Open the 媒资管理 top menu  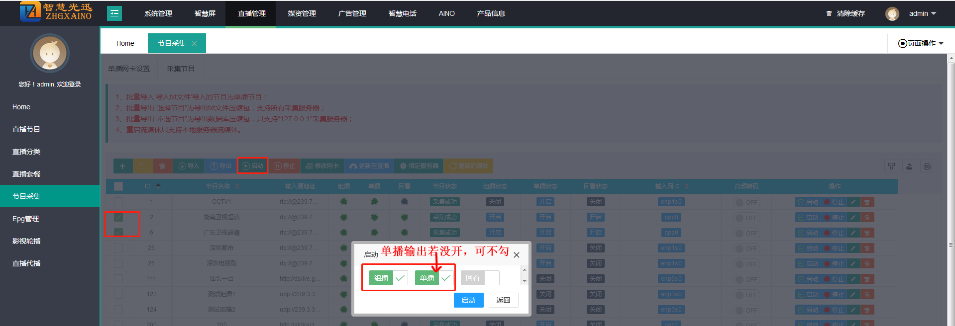[302, 14]
